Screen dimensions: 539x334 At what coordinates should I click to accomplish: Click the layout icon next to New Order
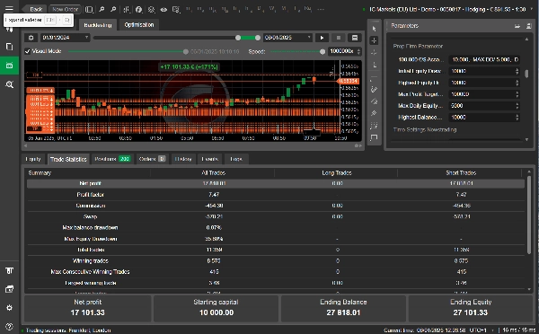89,9
